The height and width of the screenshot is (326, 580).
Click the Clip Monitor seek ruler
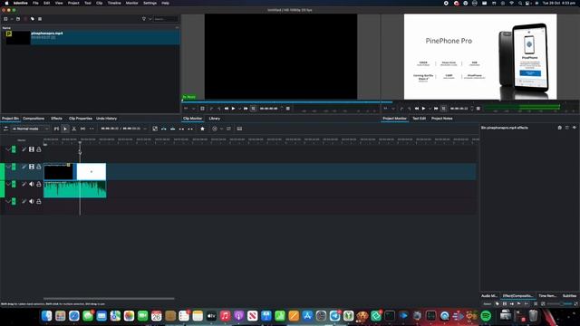(281, 101)
